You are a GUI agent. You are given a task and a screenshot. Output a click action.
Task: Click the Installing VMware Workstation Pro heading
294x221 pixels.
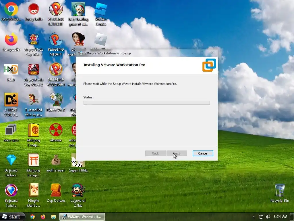[x=114, y=65]
